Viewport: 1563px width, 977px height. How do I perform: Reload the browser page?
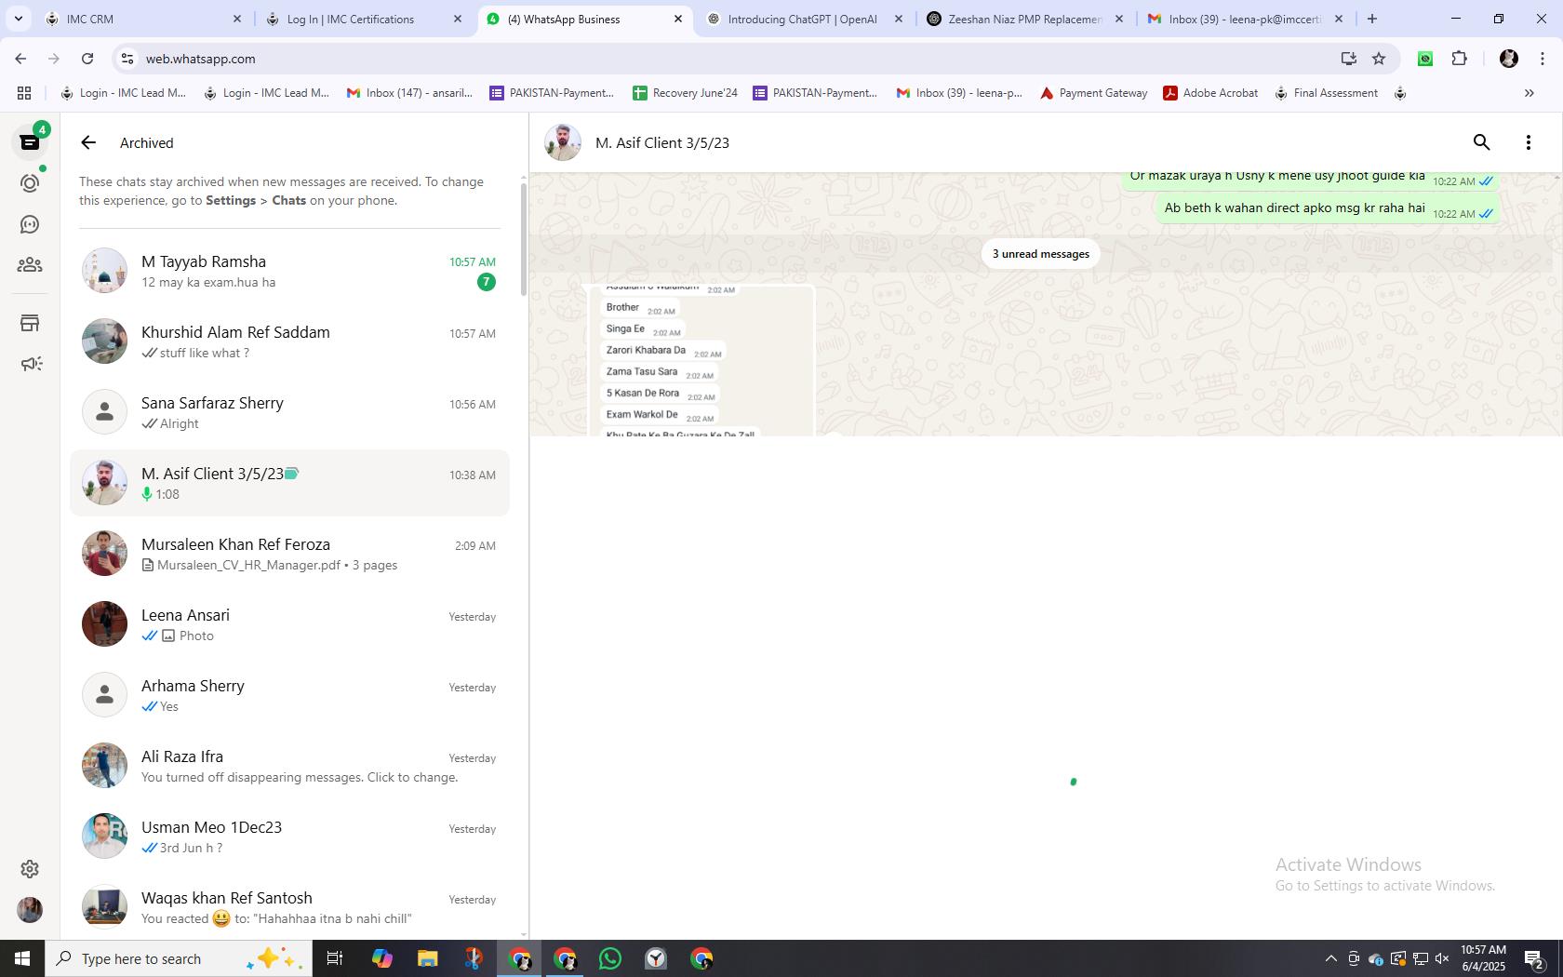pyautogui.click(x=87, y=59)
